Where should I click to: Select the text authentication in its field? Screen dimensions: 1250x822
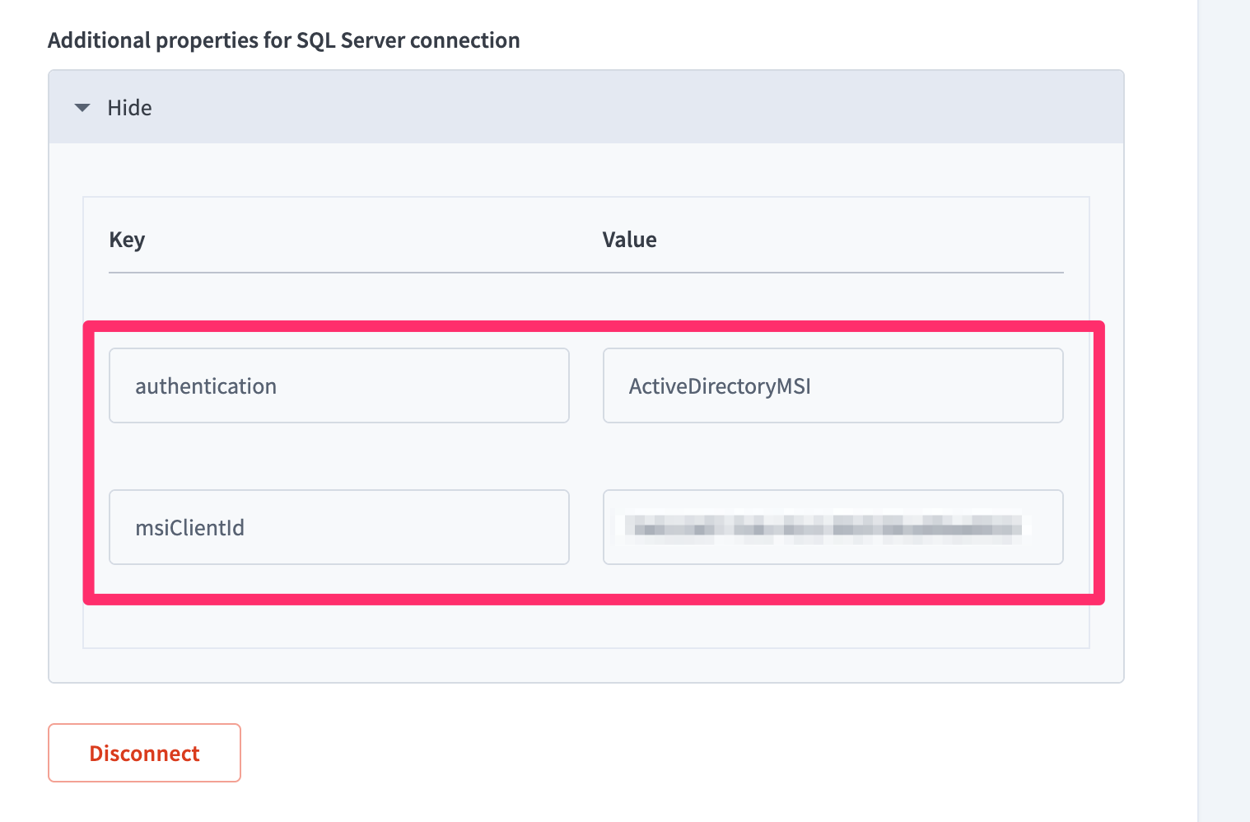pos(206,385)
